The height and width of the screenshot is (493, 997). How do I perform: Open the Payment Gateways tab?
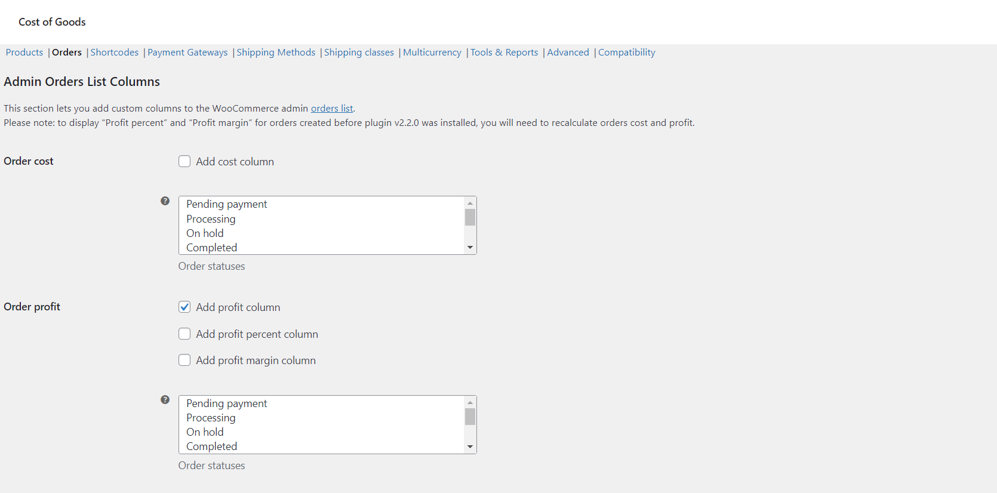pyautogui.click(x=187, y=52)
